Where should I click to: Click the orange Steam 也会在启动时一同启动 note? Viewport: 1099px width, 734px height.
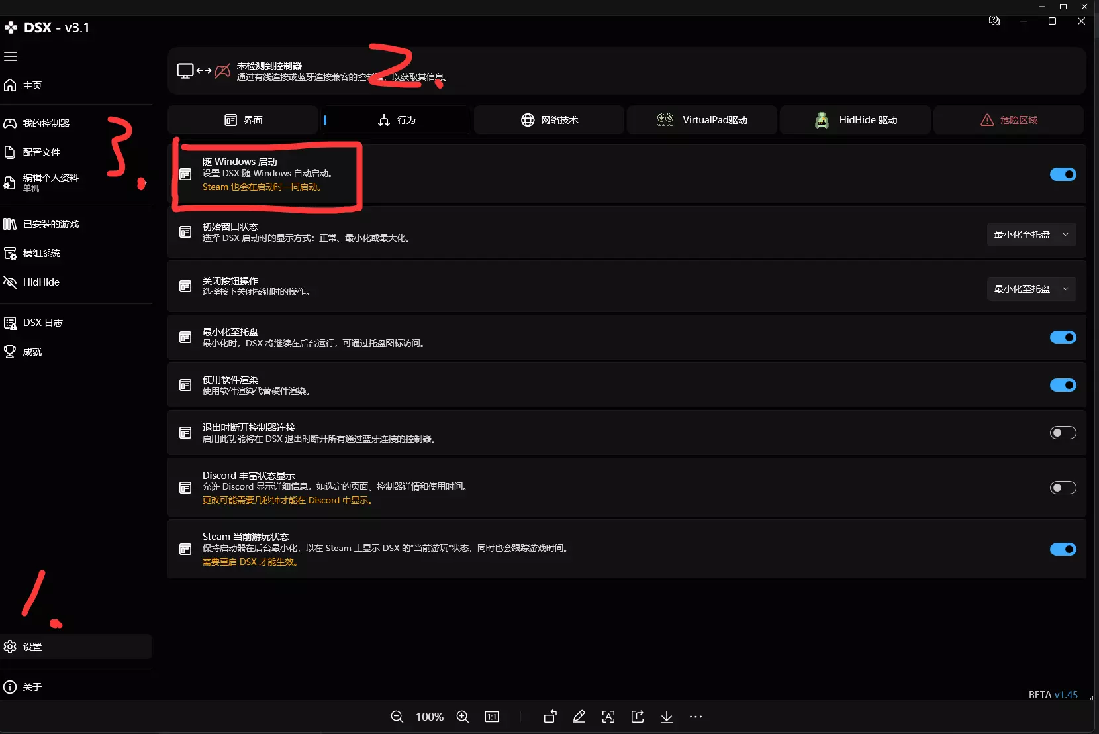point(262,187)
